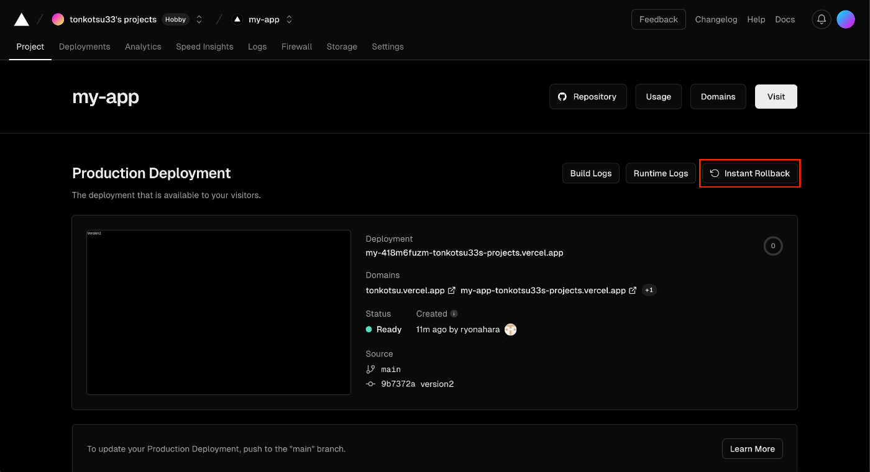Switch to the Deployments tab

pos(85,47)
